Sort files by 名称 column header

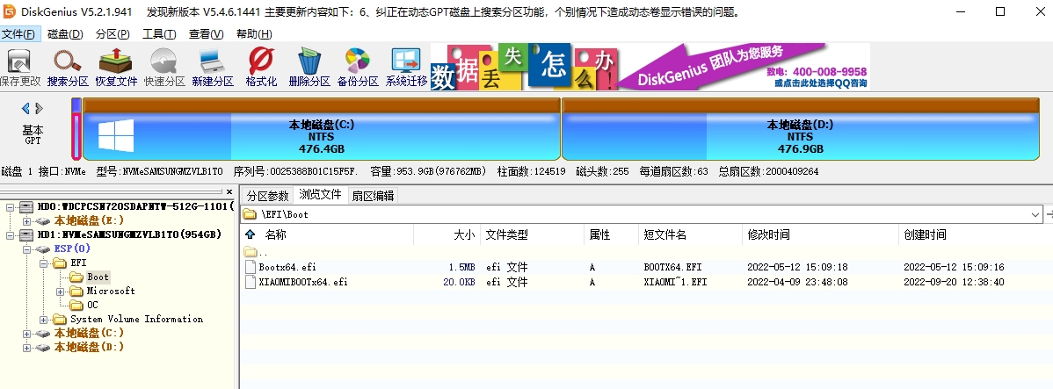(276, 234)
